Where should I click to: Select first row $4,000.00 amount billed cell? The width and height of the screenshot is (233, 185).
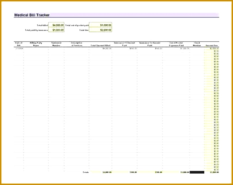(100, 48)
